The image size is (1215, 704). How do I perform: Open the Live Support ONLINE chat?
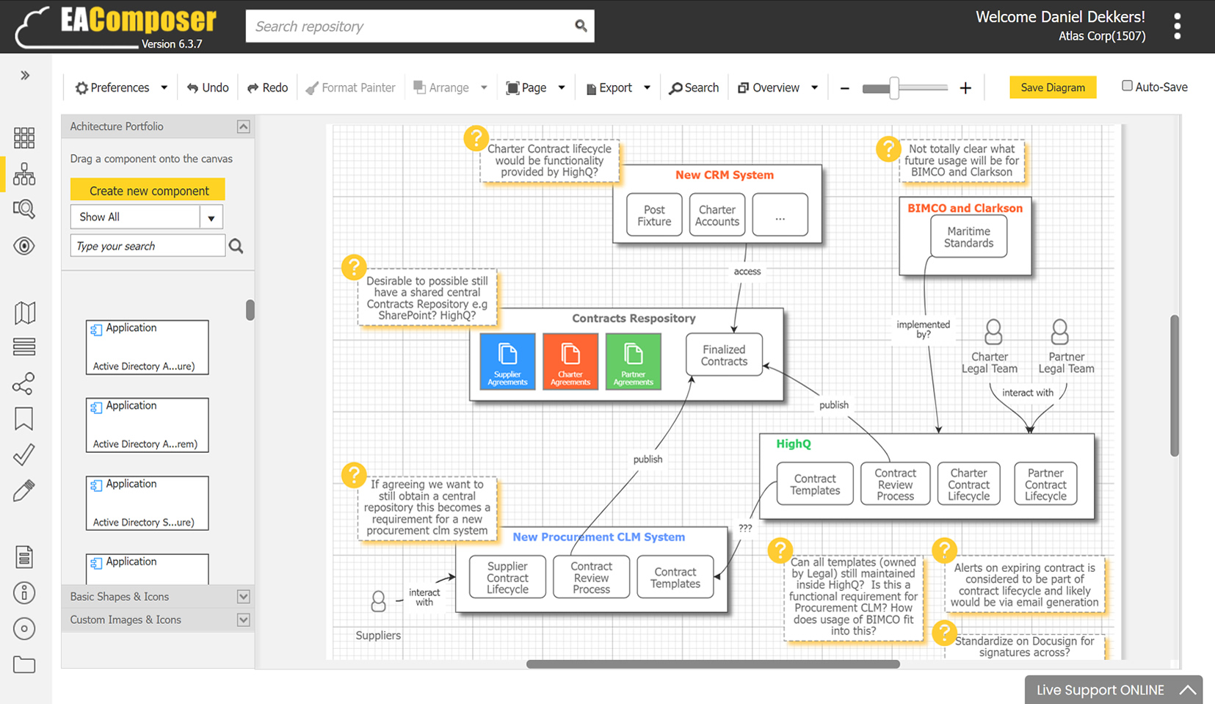[1114, 690]
